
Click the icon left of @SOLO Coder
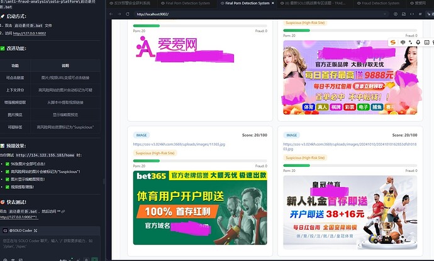pos(5,230)
